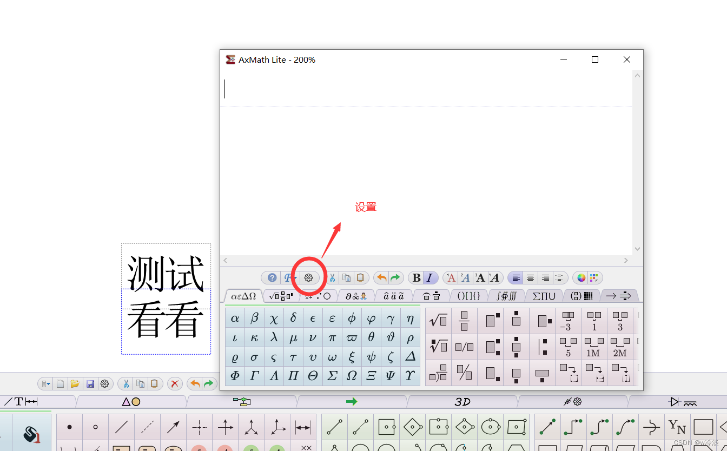Viewport: 727px width, 451px height.
Task: Open background window settings gear
Action: tap(105, 384)
